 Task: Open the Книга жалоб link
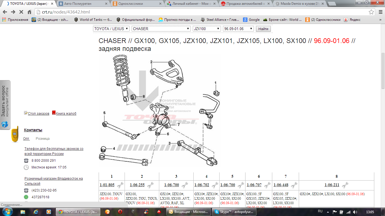[66, 114]
